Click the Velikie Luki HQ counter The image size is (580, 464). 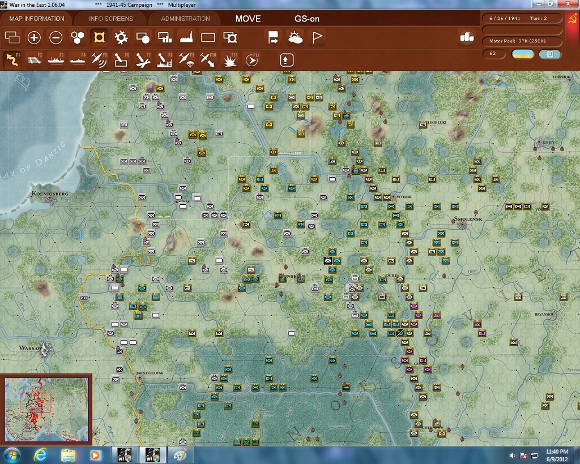pyautogui.click(x=423, y=125)
